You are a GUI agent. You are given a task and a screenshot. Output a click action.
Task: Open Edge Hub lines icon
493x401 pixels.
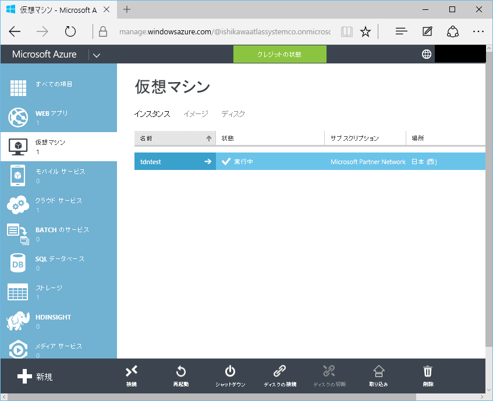(x=401, y=31)
